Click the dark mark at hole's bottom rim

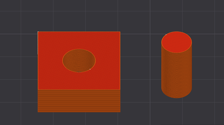click(79, 72)
